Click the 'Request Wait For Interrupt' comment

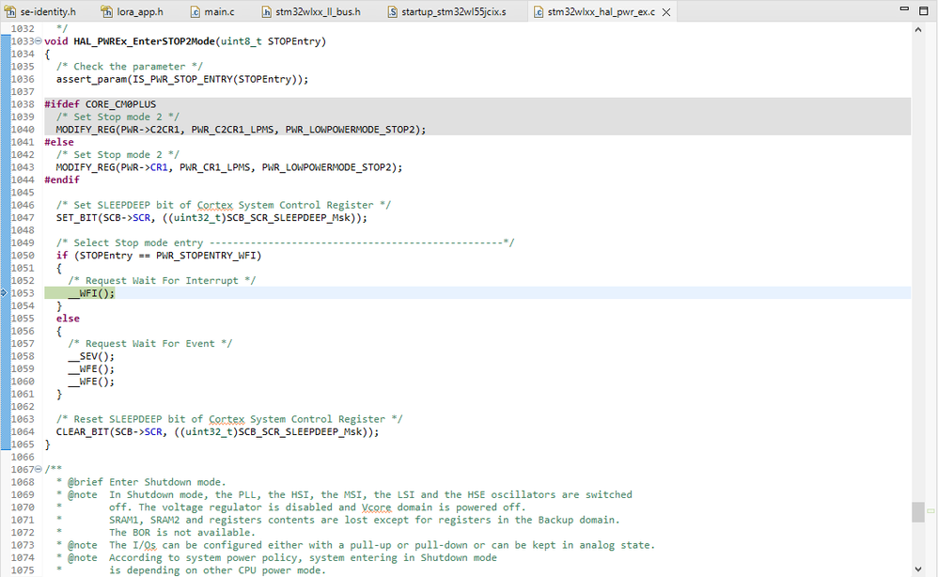click(x=162, y=280)
